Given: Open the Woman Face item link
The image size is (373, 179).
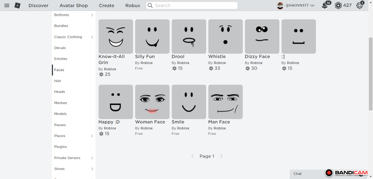Looking at the screenshot, I should (x=150, y=122).
